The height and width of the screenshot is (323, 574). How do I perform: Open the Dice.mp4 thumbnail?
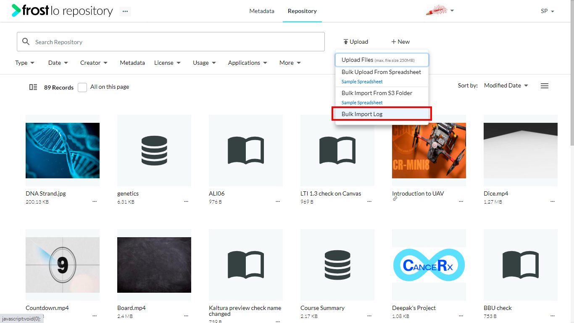pos(521,150)
